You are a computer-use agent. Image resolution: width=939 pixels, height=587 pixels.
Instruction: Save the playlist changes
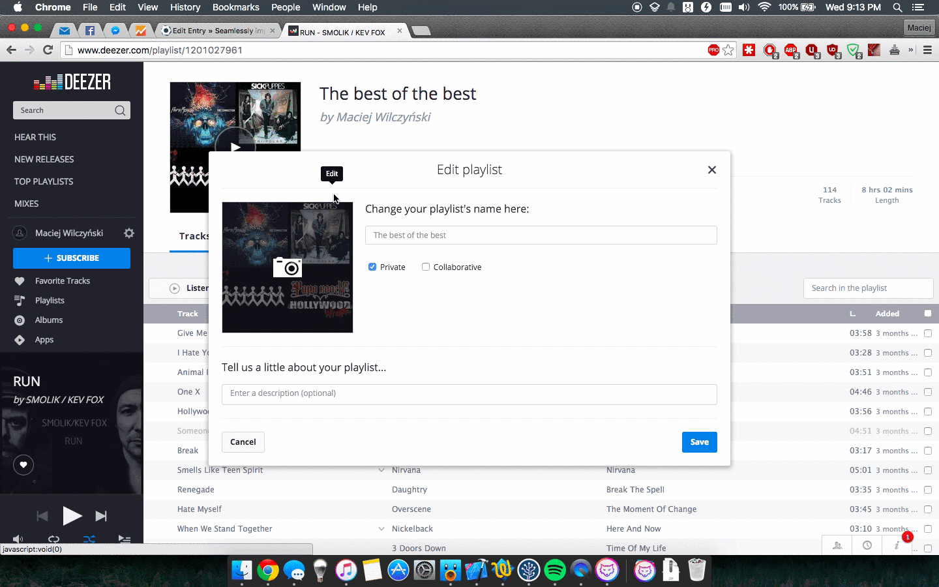click(700, 442)
